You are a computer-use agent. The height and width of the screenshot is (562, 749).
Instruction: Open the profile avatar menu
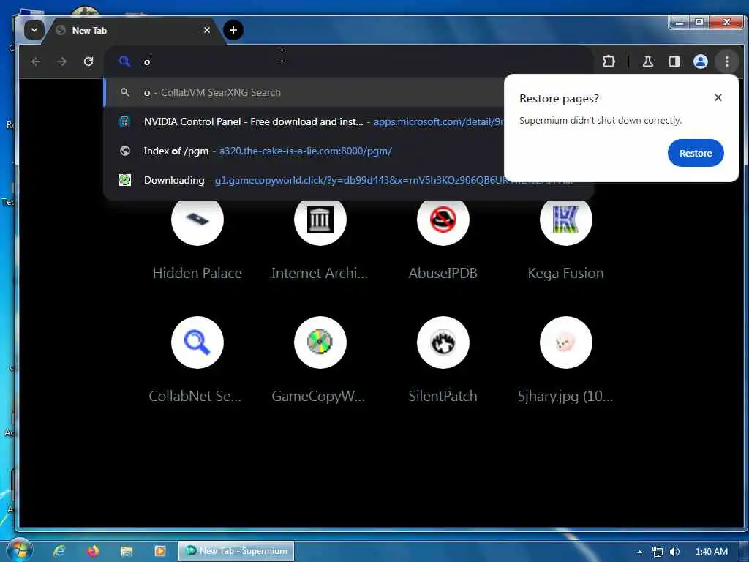[700, 61]
